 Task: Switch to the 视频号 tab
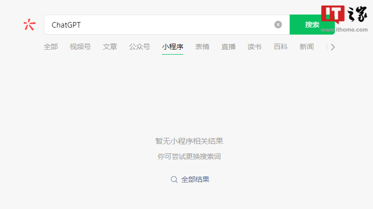click(x=80, y=47)
